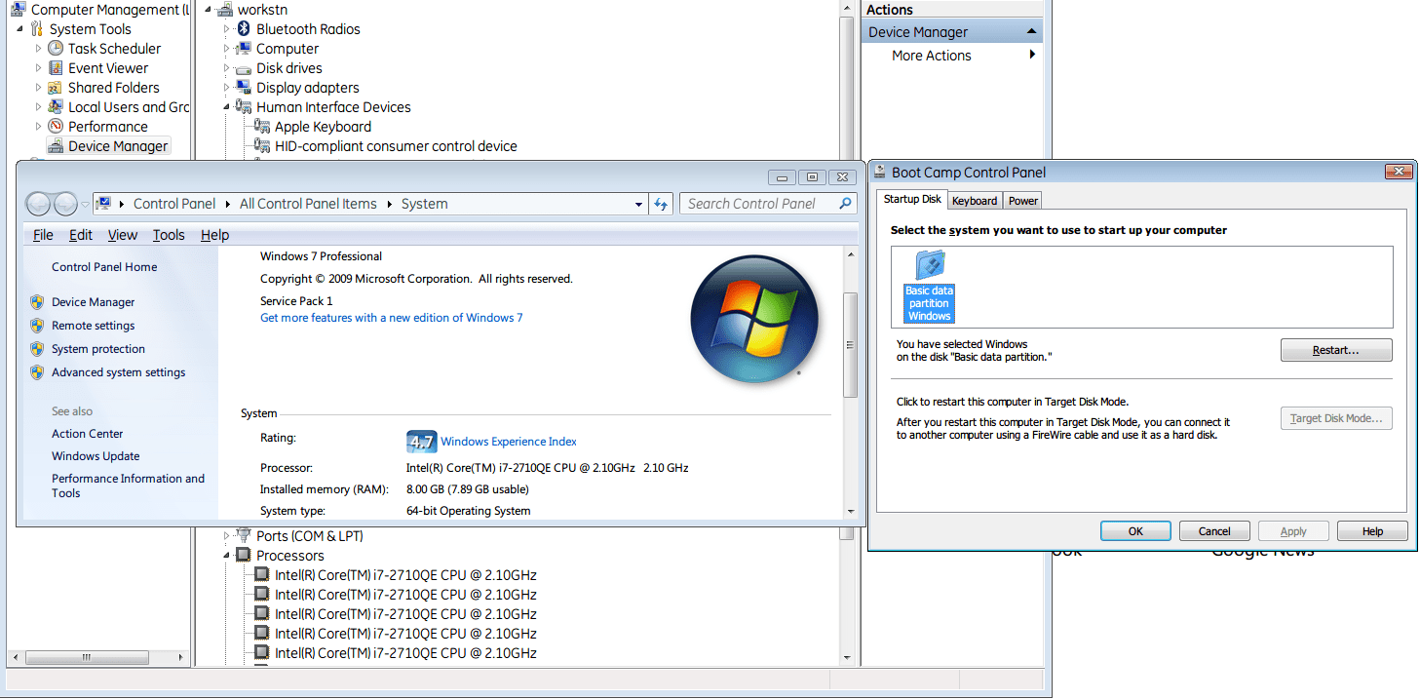Viewport: 1420px width, 699px height.
Task: Click the Computer category icon in device list
Action: [x=244, y=49]
